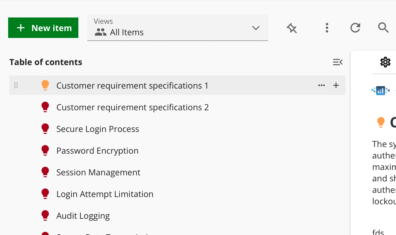Click the refresh icon
This screenshot has width=396, height=235.
pyautogui.click(x=355, y=28)
